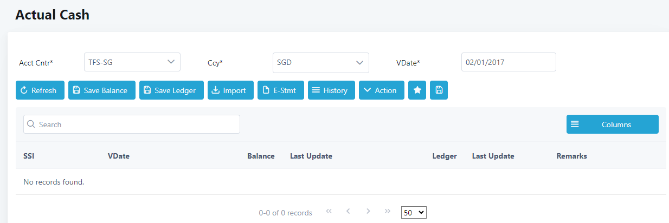669x223 pixels.
Task: Click the Search box above the table
Action: [132, 124]
